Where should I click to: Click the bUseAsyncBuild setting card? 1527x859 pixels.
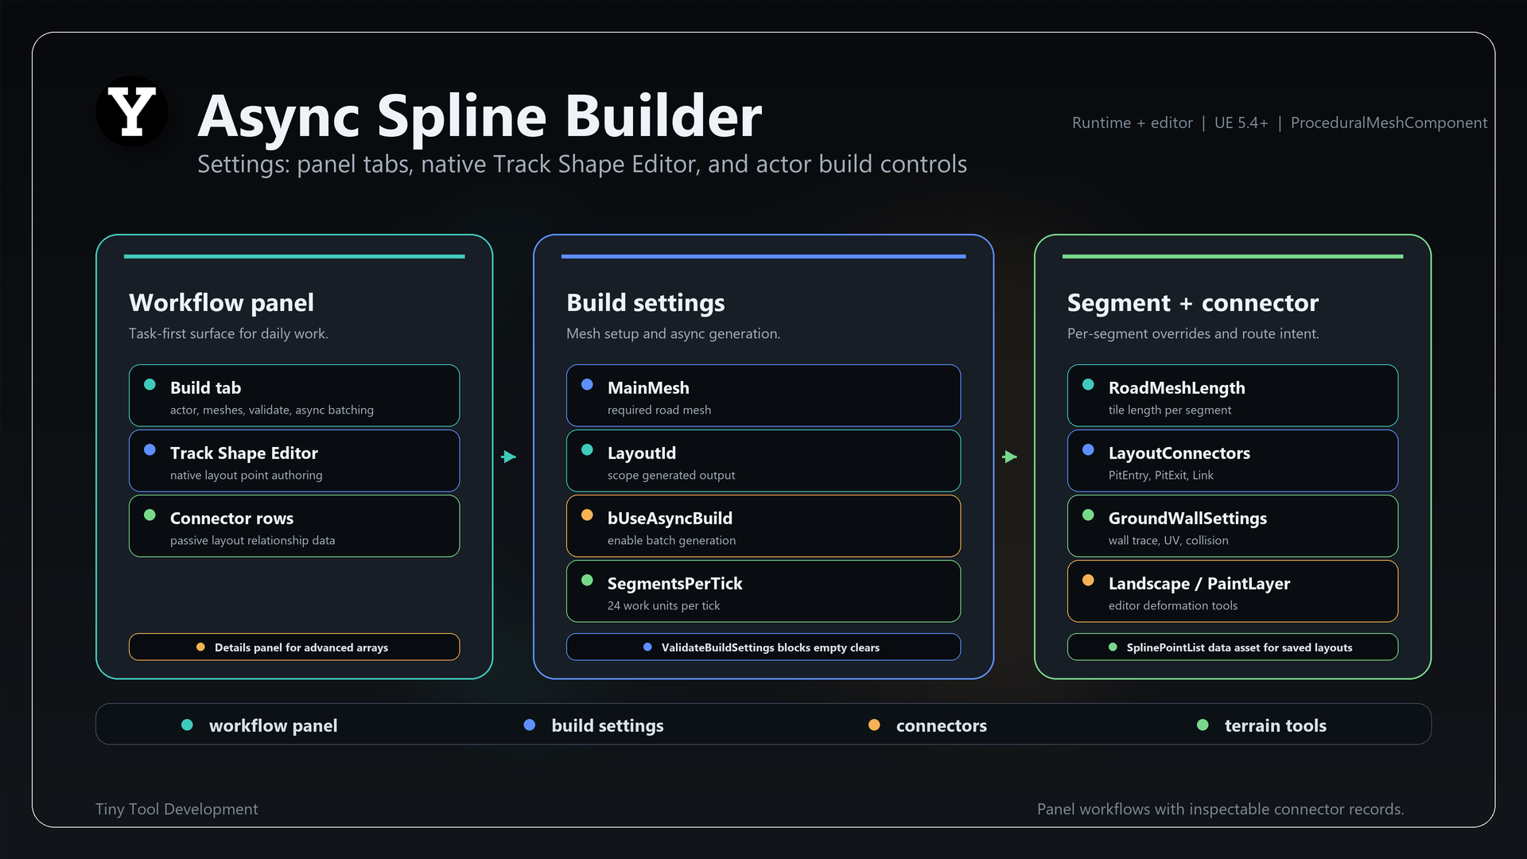[x=763, y=526]
